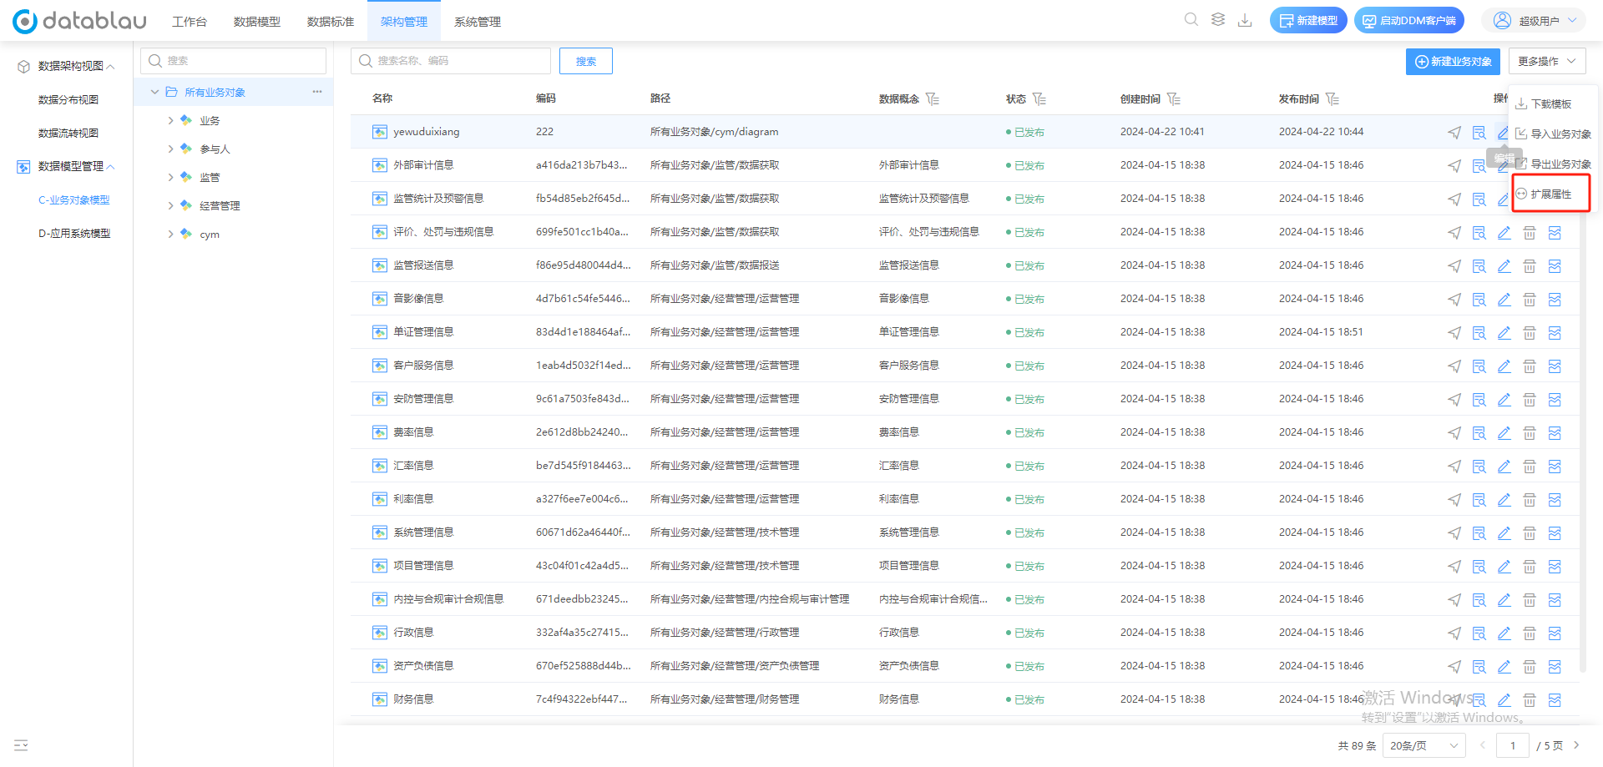Open D-应用系统模型 in sidebar

74,234
